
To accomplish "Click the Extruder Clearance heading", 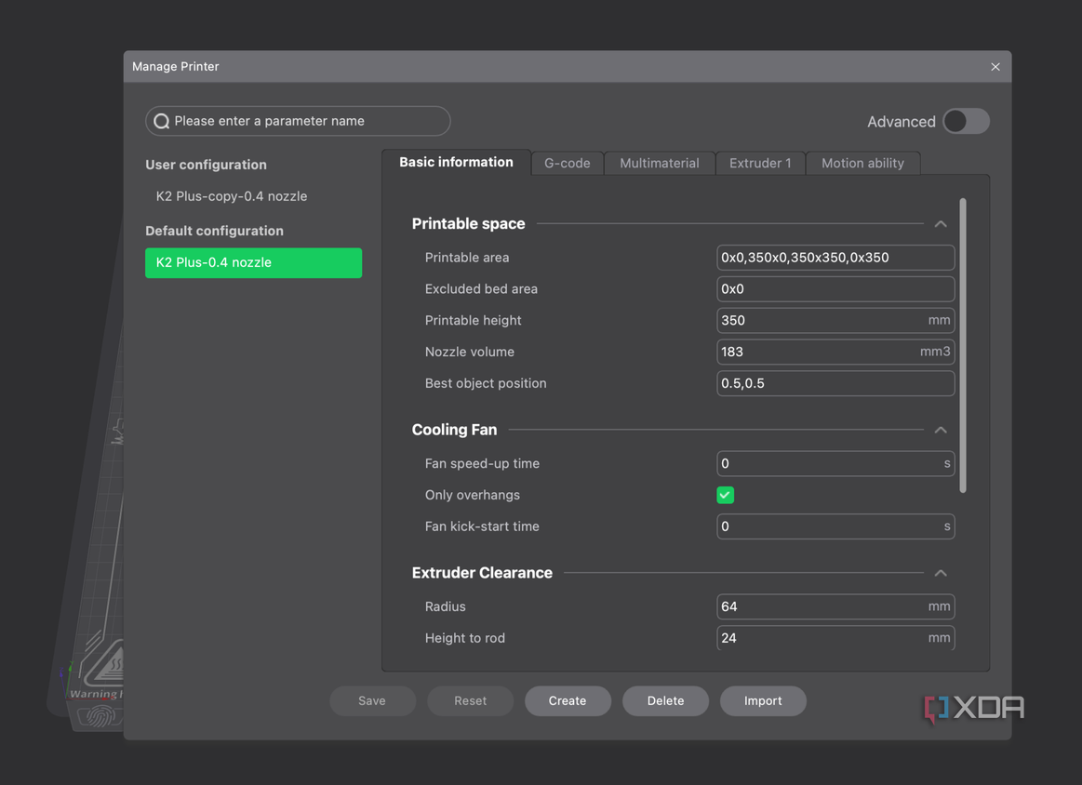I will click(x=482, y=573).
